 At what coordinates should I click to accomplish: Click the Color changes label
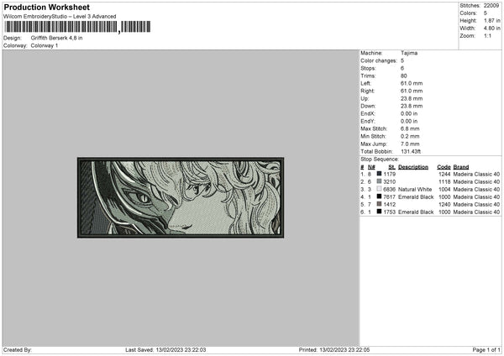[379, 60]
